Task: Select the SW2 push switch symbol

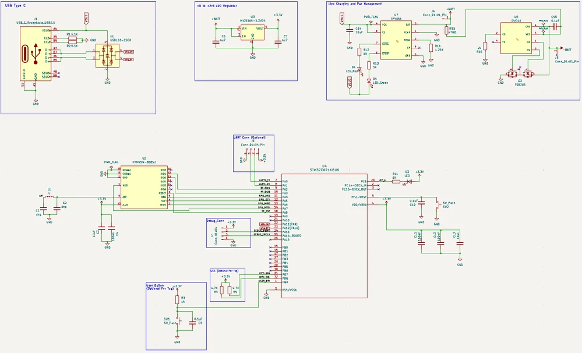Action: pyautogui.click(x=437, y=204)
